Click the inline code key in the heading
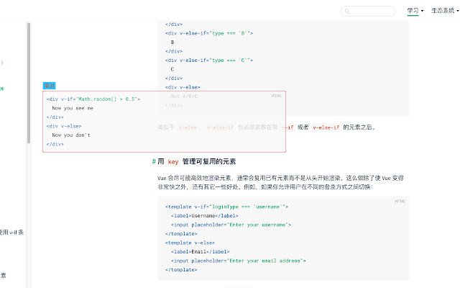The height and width of the screenshot is (288, 460). (x=173, y=161)
